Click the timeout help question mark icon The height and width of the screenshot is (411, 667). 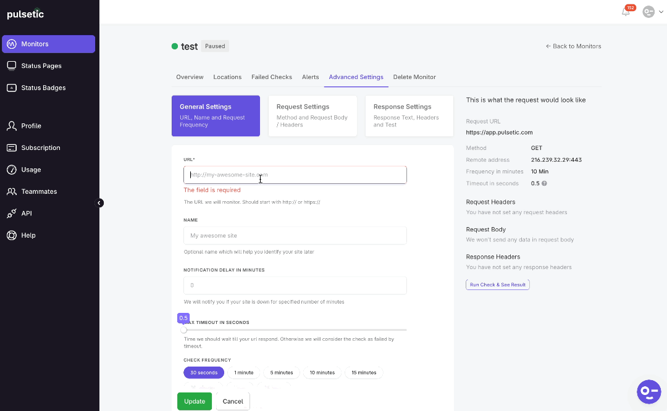click(544, 183)
